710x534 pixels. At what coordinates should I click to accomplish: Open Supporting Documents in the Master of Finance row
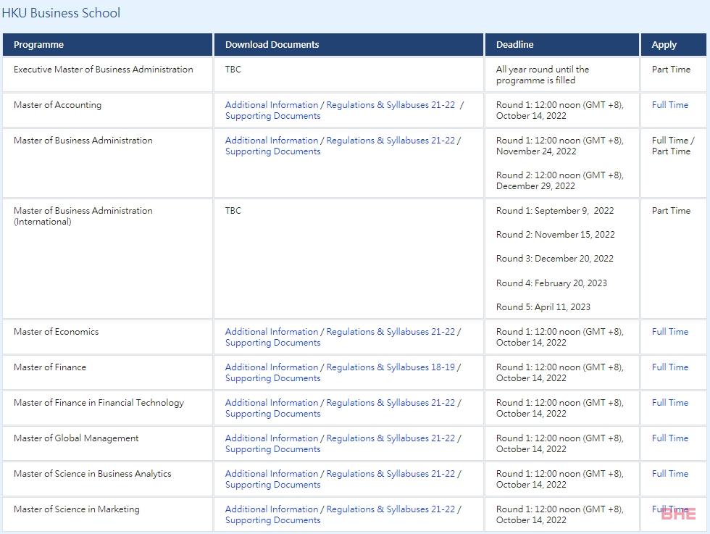(x=272, y=378)
